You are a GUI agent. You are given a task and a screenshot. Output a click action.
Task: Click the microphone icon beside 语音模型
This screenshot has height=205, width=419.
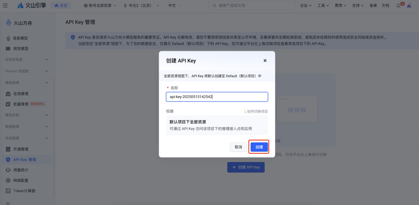8,38
